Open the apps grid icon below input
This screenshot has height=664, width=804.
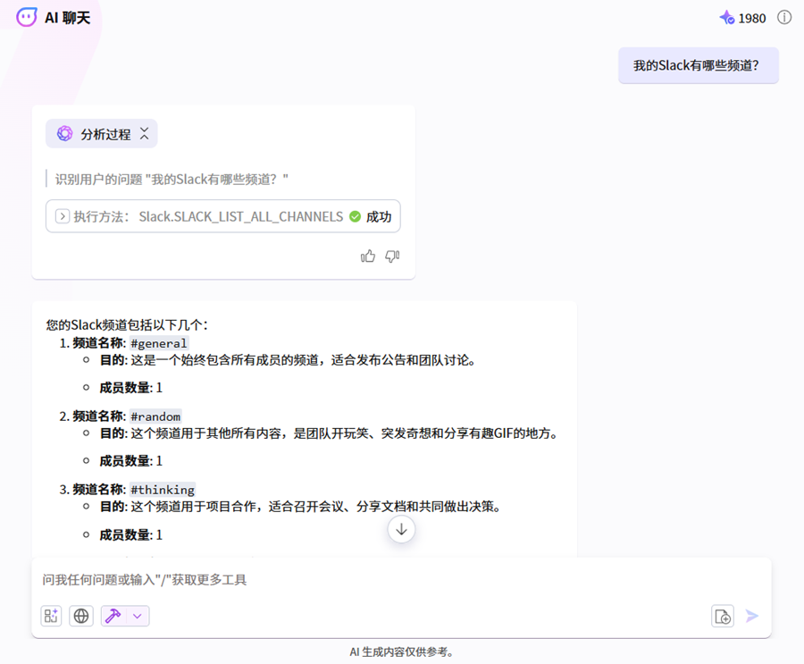(x=52, y=616)
